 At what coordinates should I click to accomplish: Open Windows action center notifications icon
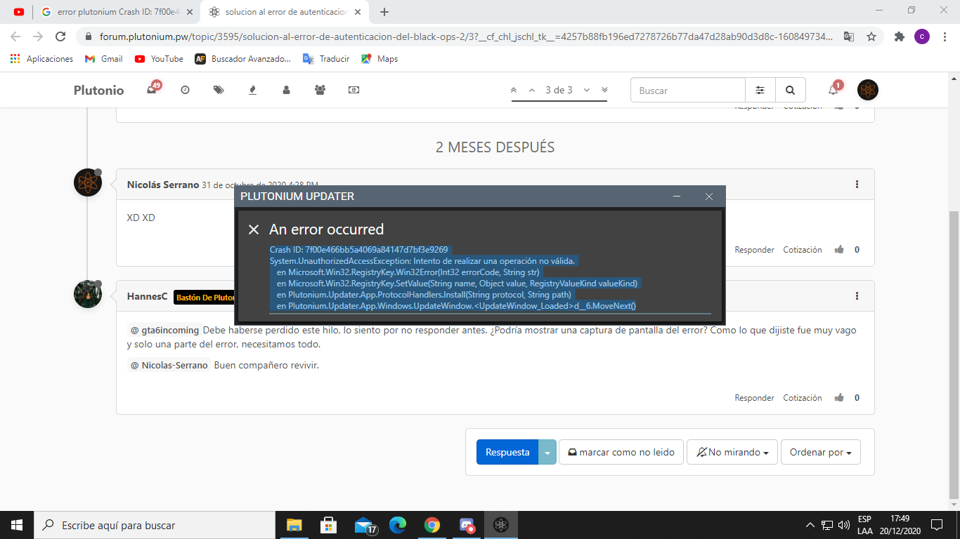(937, 525)
